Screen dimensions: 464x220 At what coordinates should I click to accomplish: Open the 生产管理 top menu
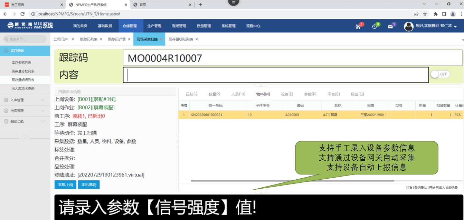coord(154,26)
